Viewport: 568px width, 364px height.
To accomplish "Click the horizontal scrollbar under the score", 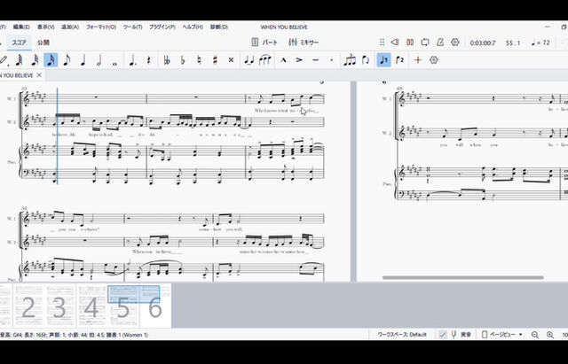I will 463,277.
